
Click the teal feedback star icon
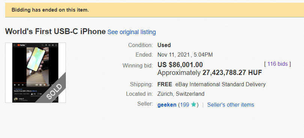[194, 105]
